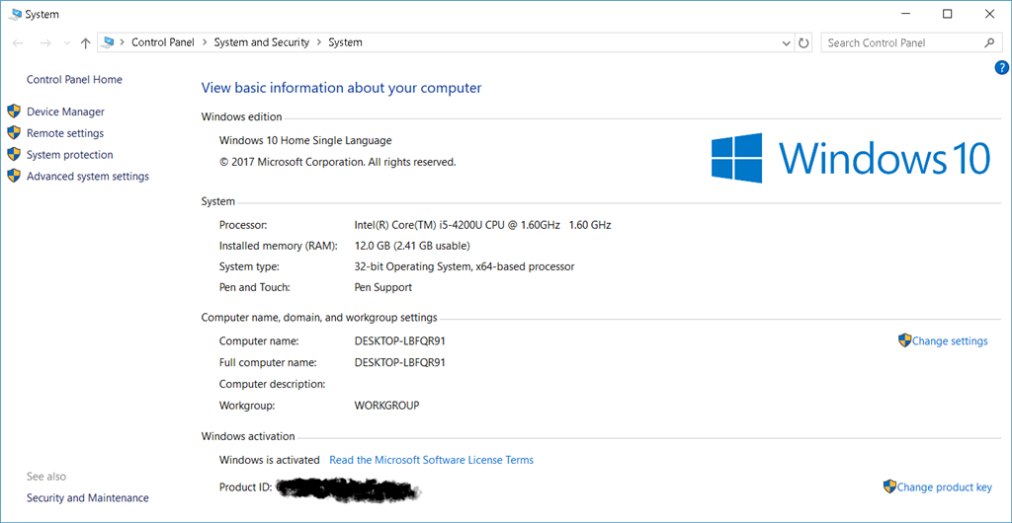Click the computer icon in address bar
1012x523 pixels.
pos(109,42)
